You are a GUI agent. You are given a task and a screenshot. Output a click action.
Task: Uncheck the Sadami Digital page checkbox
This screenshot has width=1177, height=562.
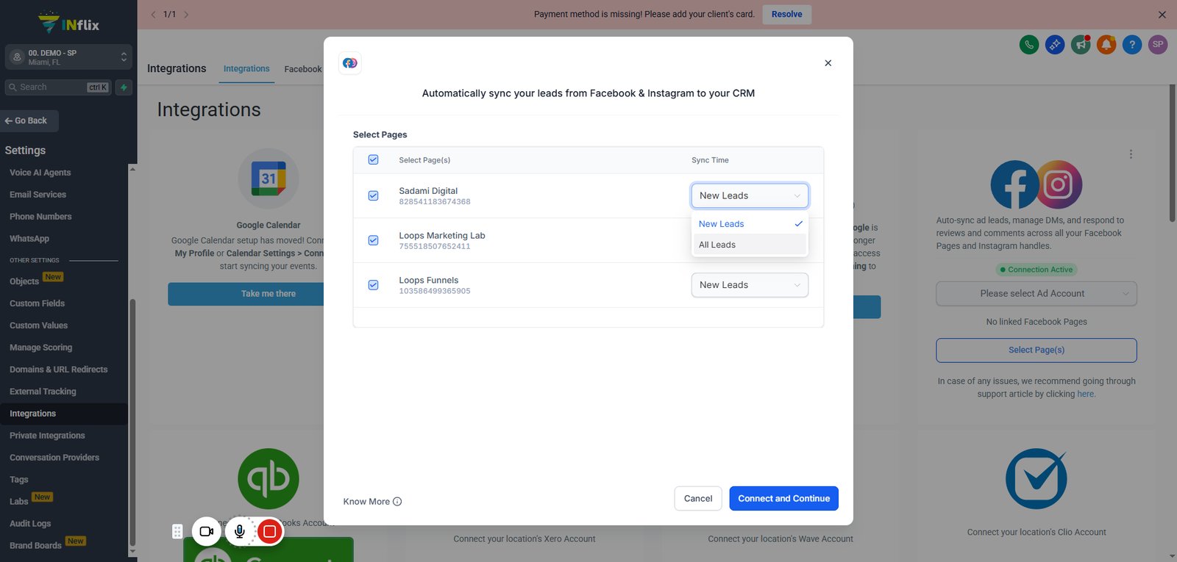(x=374, y=195)
